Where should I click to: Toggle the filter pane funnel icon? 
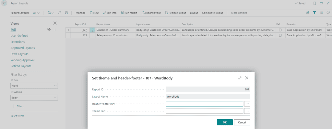click(x=314, y=13)
